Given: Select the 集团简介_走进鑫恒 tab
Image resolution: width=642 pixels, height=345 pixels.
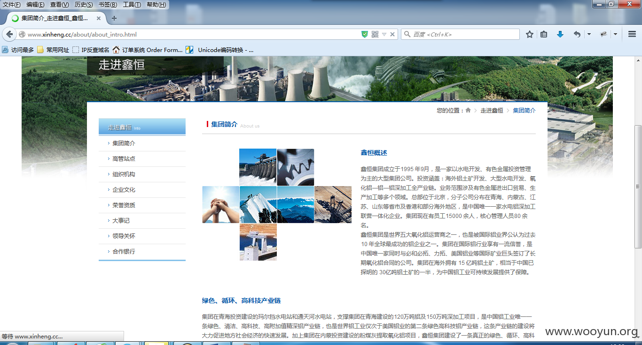Looking at the screenshot, I should [56, 18].
